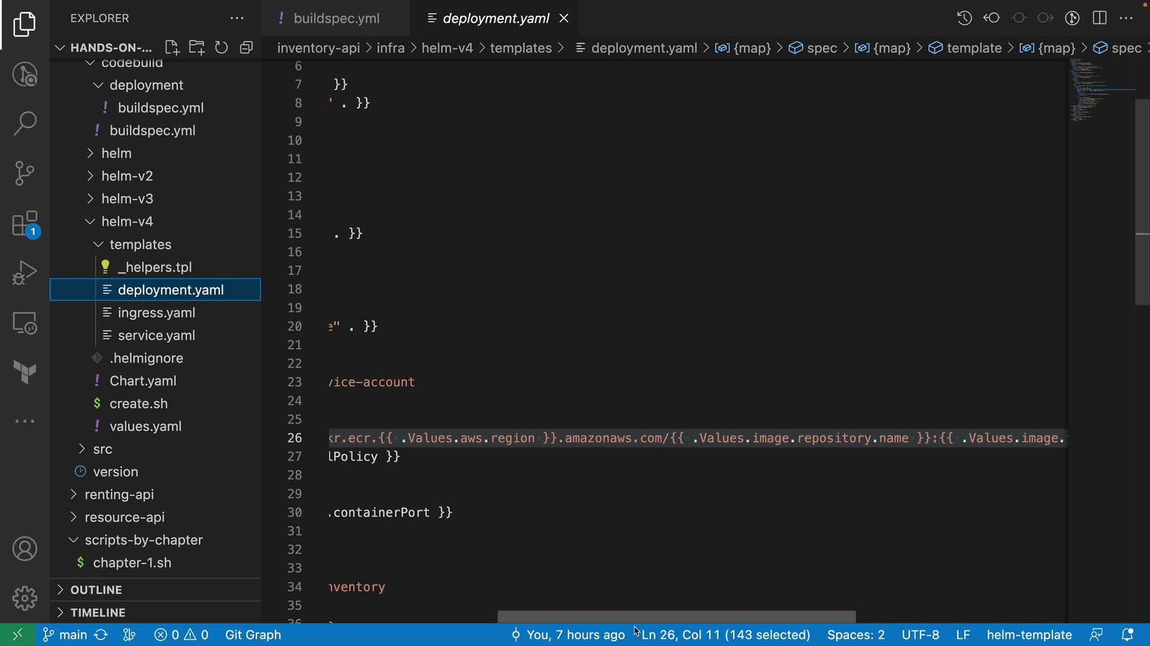Change helm-template language mode
Screen dimensions: 1150x646
coord(1029,635)
